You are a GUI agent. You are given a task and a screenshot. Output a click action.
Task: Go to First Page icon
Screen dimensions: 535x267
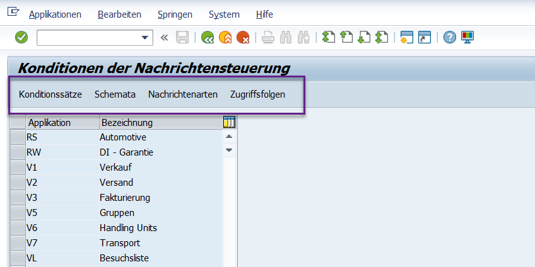328,37
